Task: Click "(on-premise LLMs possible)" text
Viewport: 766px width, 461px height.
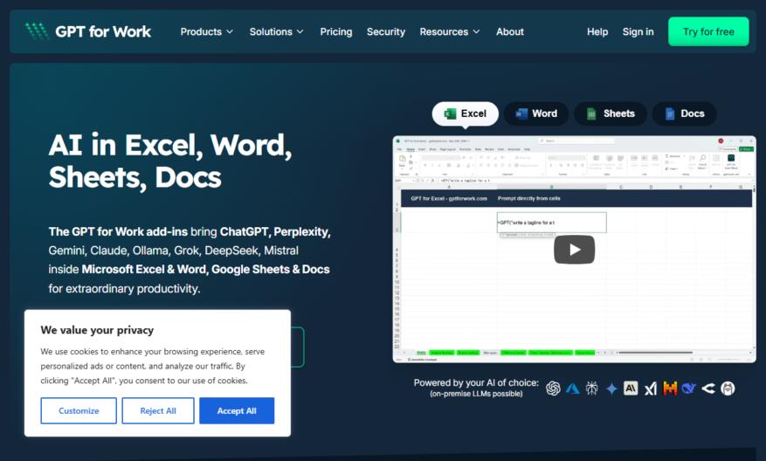Action: pyautogui.click(x=476, y=394)
